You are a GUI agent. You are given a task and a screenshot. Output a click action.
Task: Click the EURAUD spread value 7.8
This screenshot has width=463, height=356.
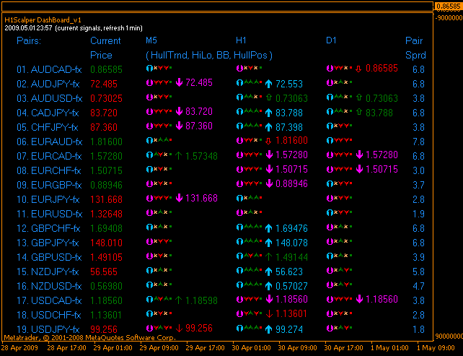coord(418,142)
